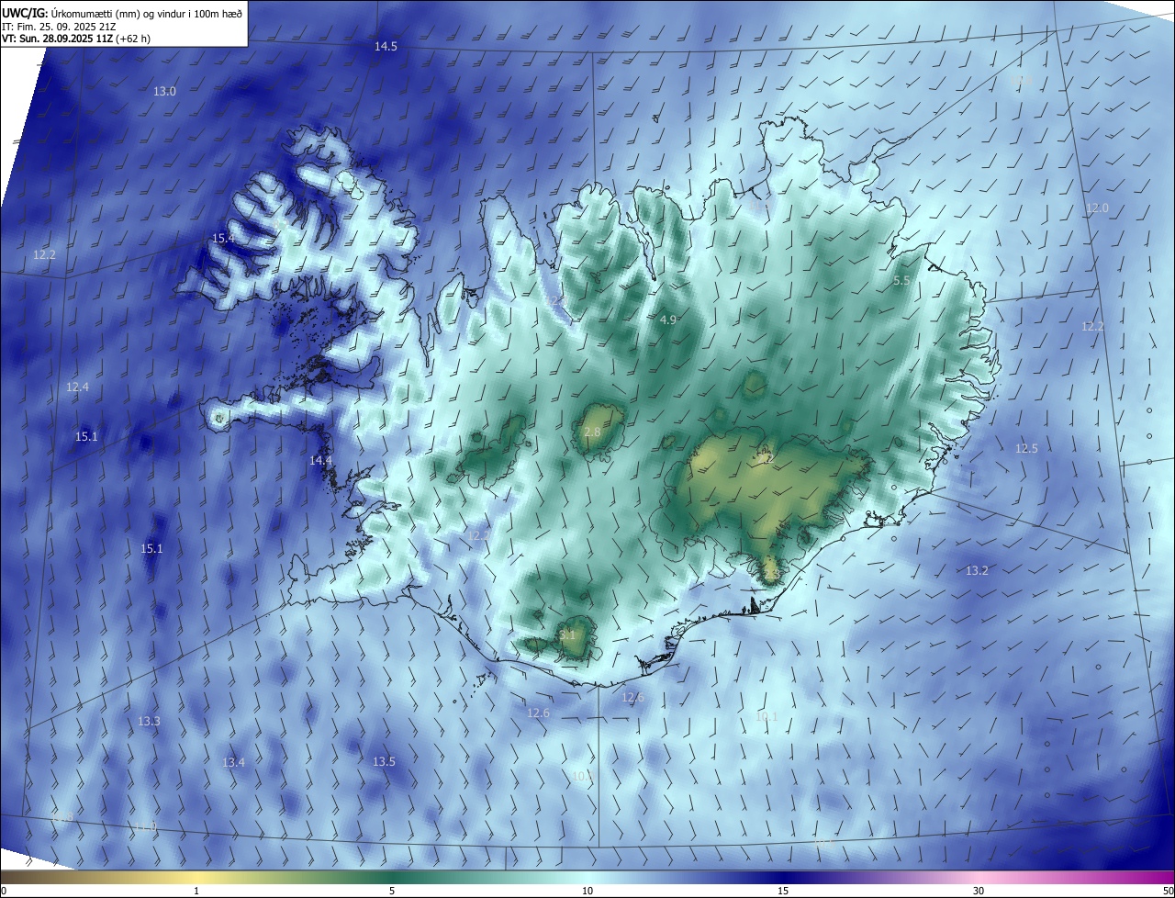
Task: Click the 14.4 value label on map
Action: [320, 460]
